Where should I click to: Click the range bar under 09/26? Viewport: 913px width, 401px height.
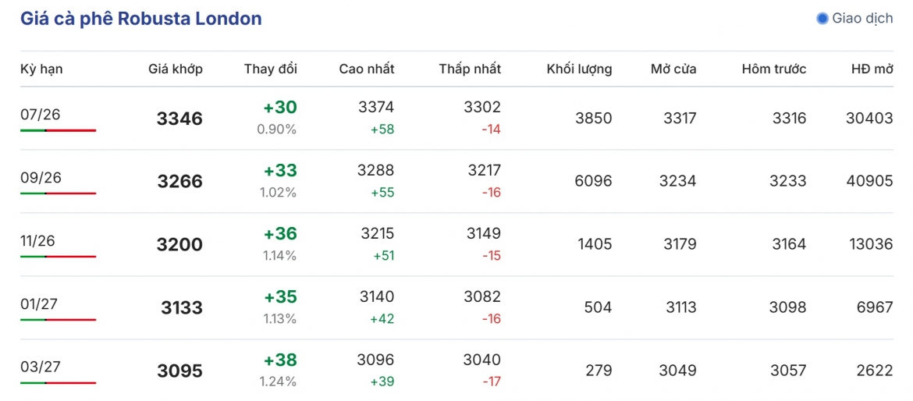[59, 193]
